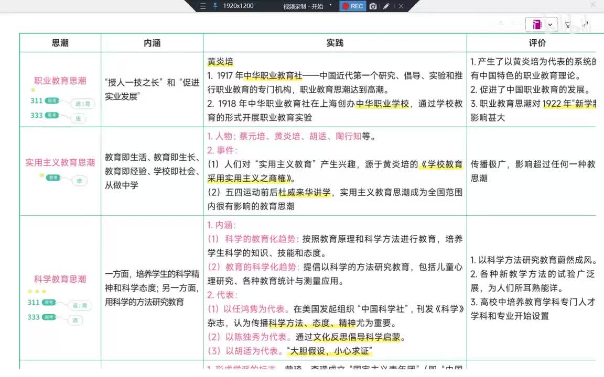Click highlighted 《学校教育 title text
The image size is (604, 377).
tap(440, 164)
